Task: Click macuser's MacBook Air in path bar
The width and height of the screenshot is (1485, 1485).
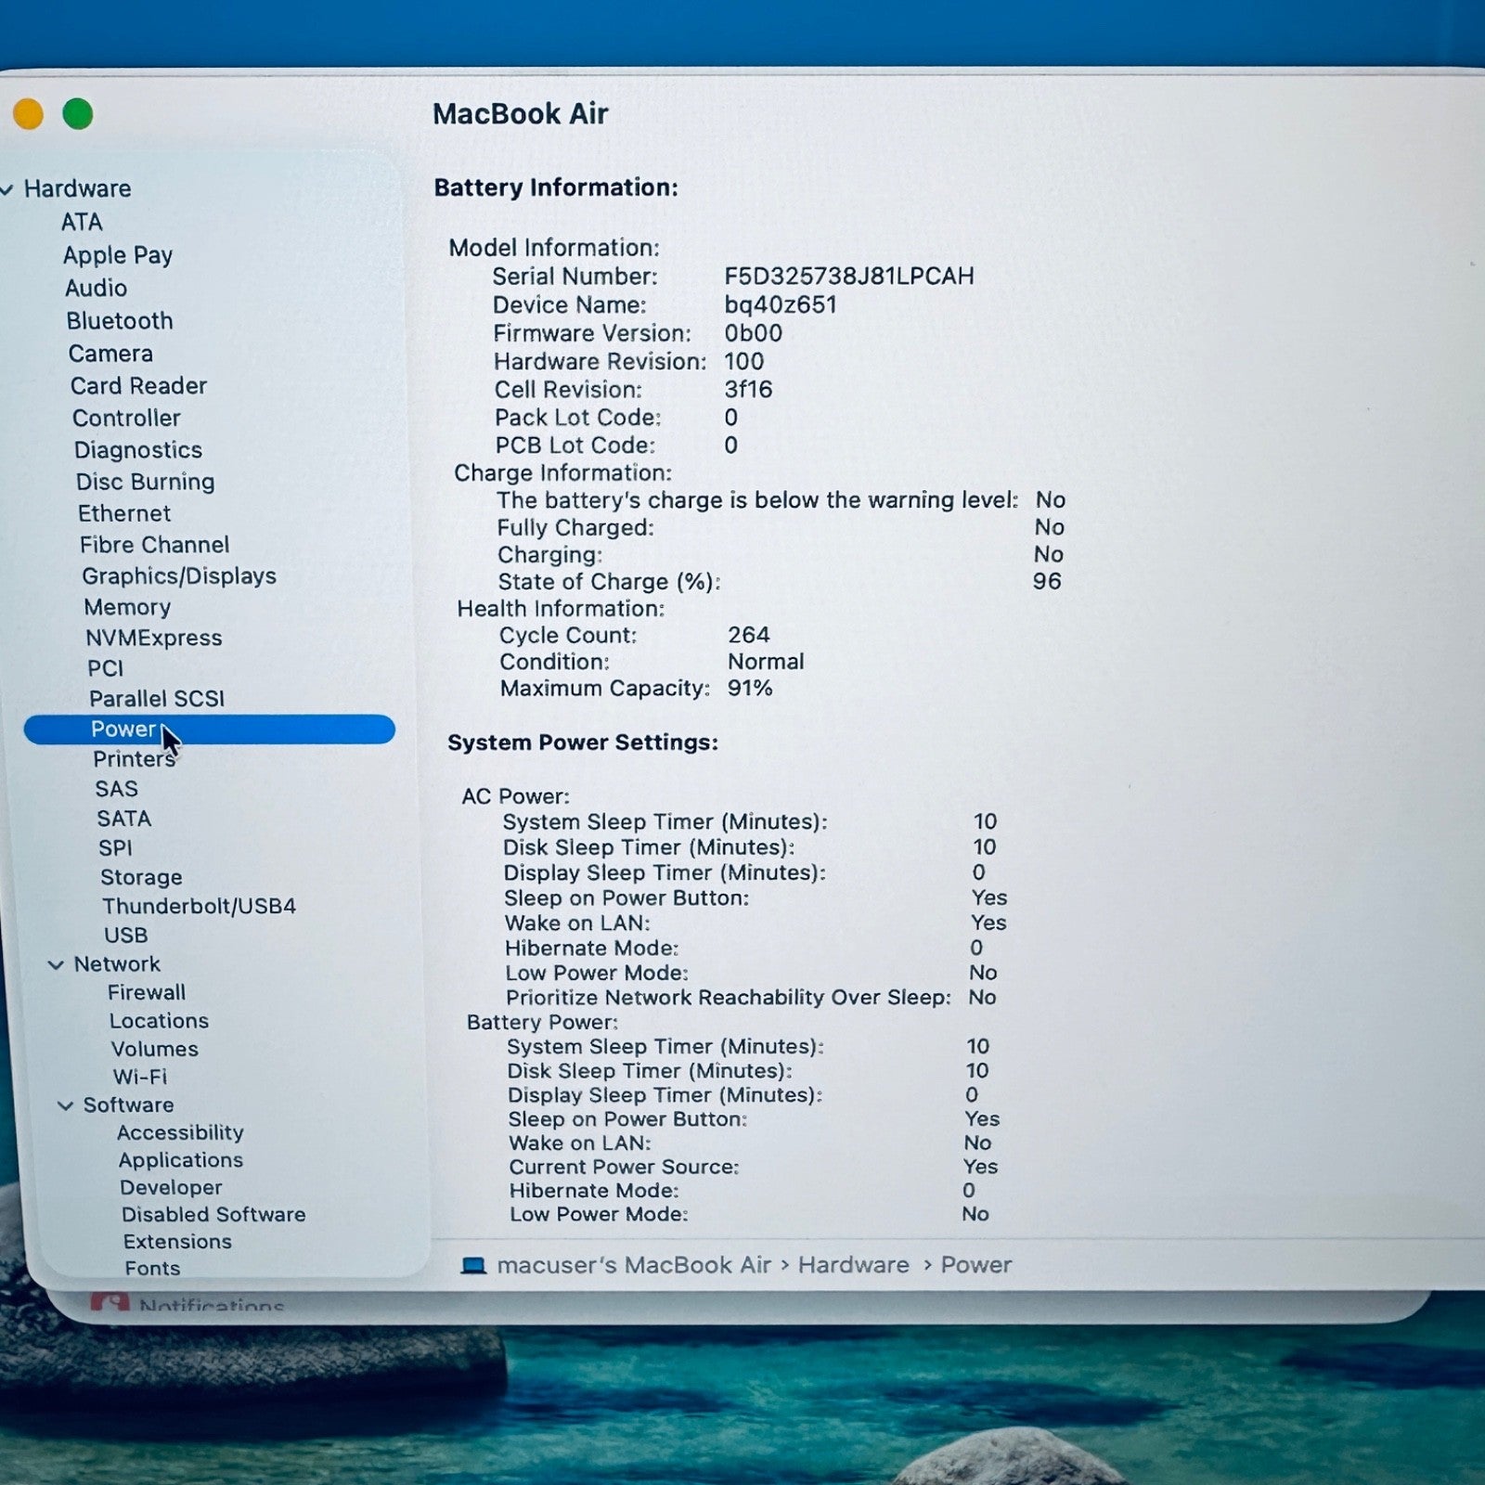Action: pos(634,1265)
